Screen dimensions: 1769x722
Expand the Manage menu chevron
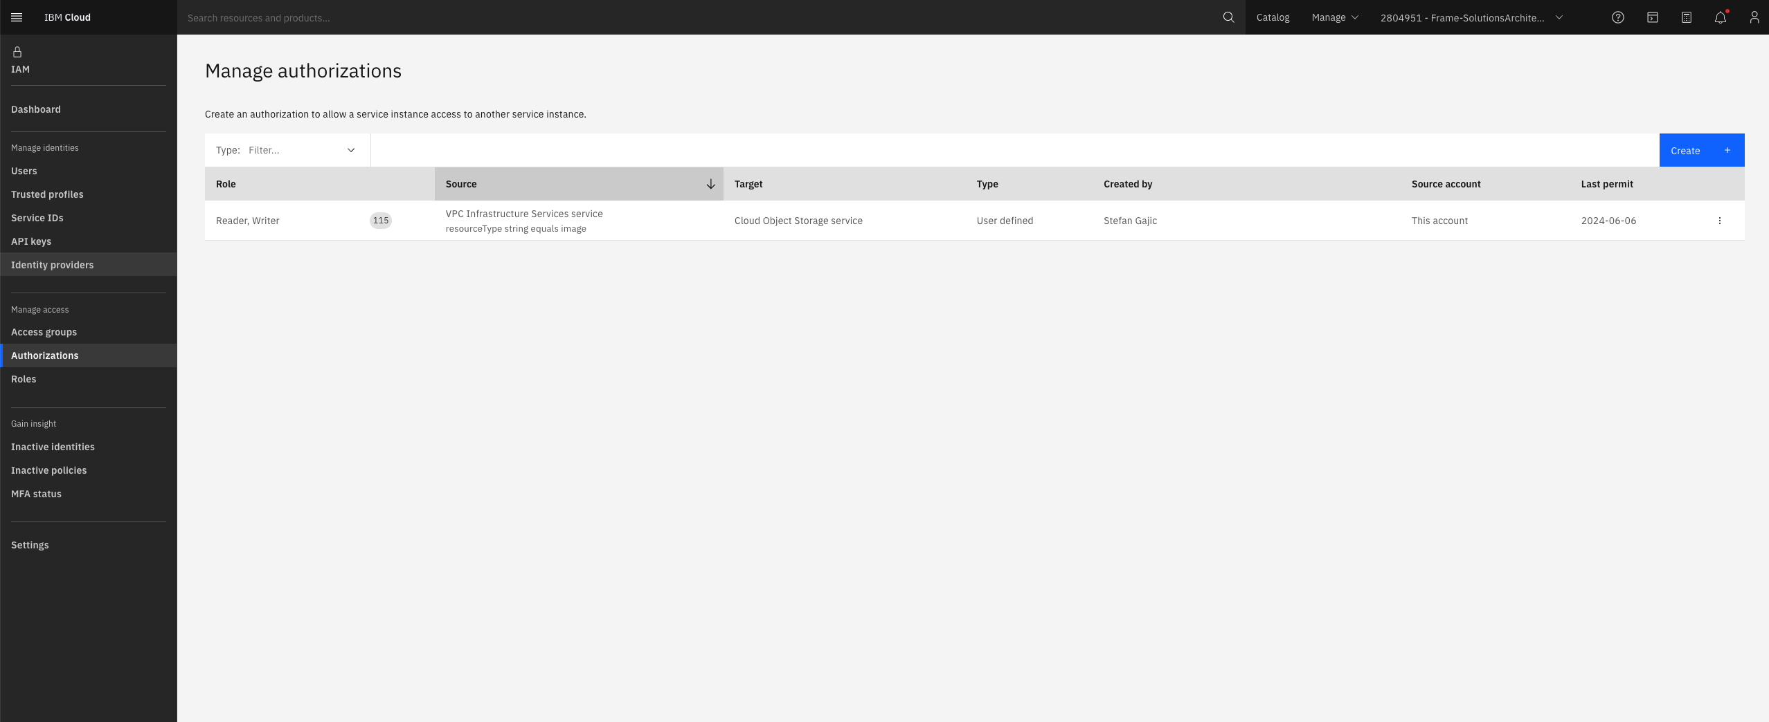tap(1355, 17)
